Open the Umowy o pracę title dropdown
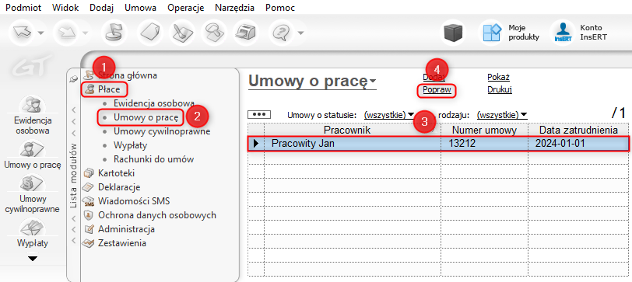The height and width of the screenshot is (282, 632). pyautogui.click(x=373, y=81)
